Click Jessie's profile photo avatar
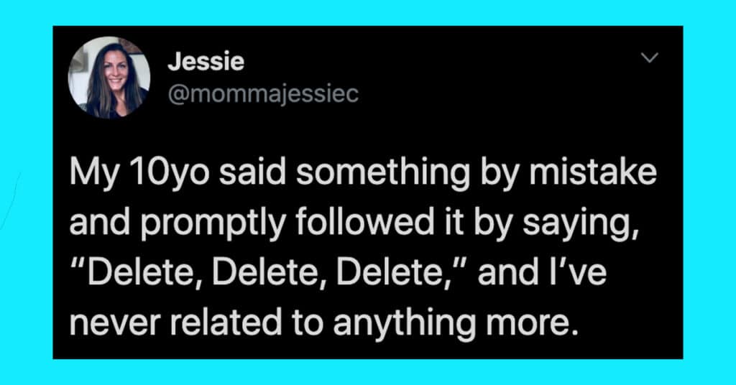The width and height of the screenshot is (736, 385). coord(109,76)
